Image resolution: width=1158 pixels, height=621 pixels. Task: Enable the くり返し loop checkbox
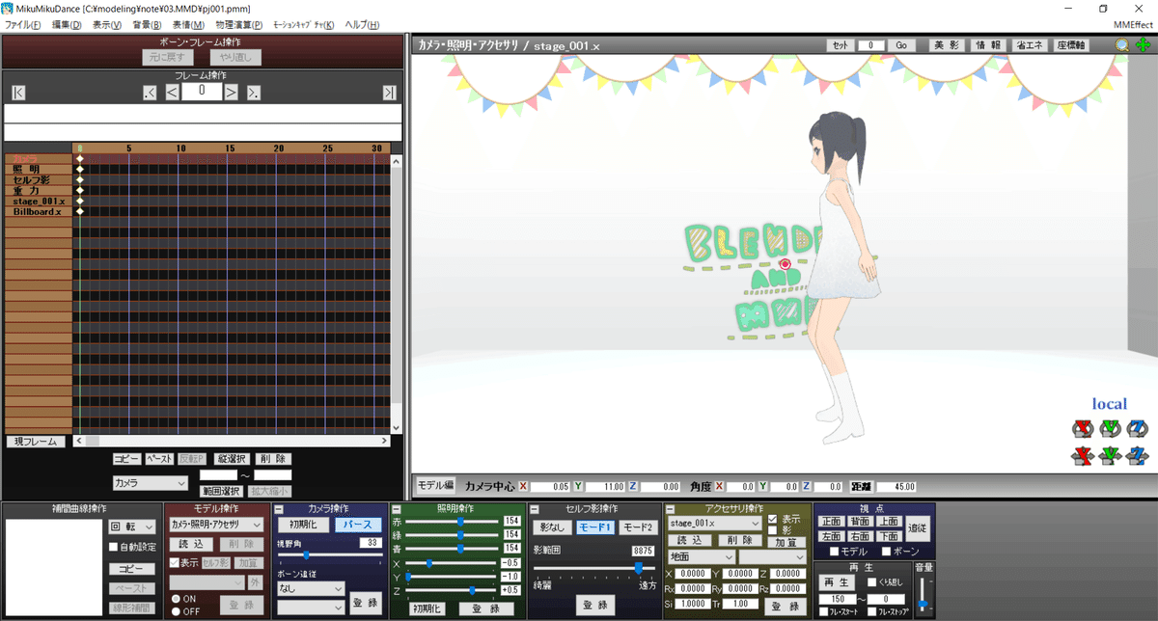coord(871,581)
